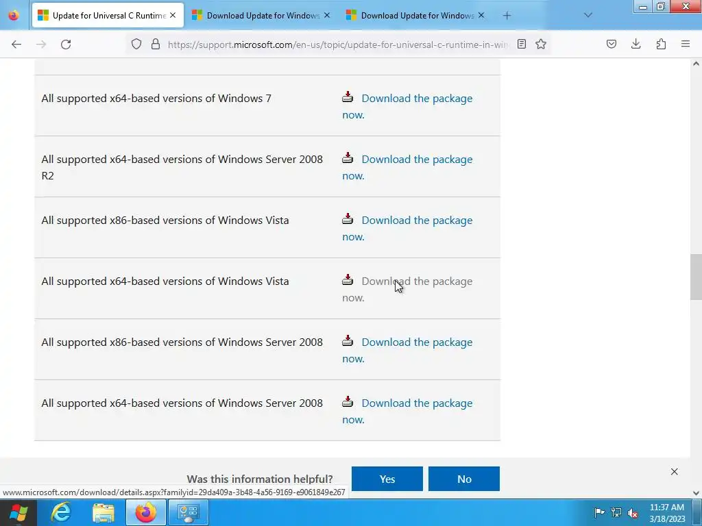Launch Internet Explorer from the taskbar
Image resolution: width=702 pixels, height=526 pixels.
tap(61, 512)
